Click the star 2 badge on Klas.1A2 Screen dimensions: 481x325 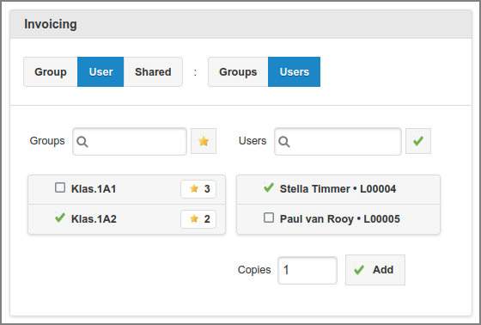click(198, 219)
